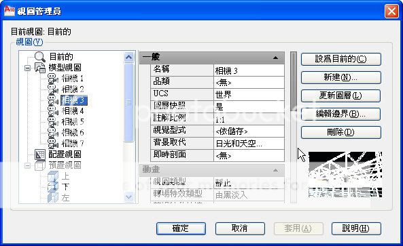Select the 配置視圖 tree item label

click(65, 155)
